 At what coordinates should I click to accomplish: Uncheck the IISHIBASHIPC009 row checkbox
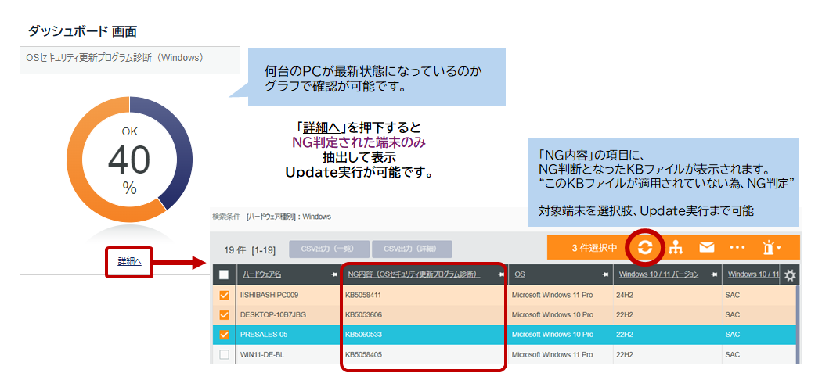(224, 295)
